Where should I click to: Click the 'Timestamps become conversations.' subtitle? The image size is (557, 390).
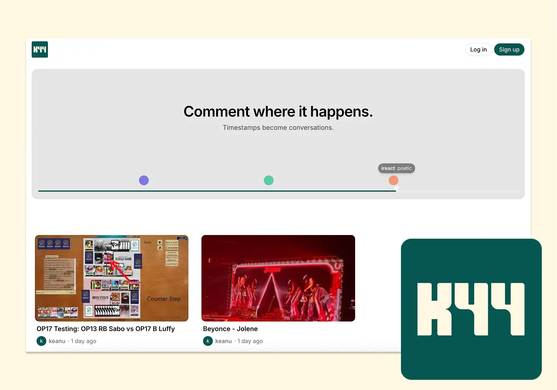click(x=278, y=128)
